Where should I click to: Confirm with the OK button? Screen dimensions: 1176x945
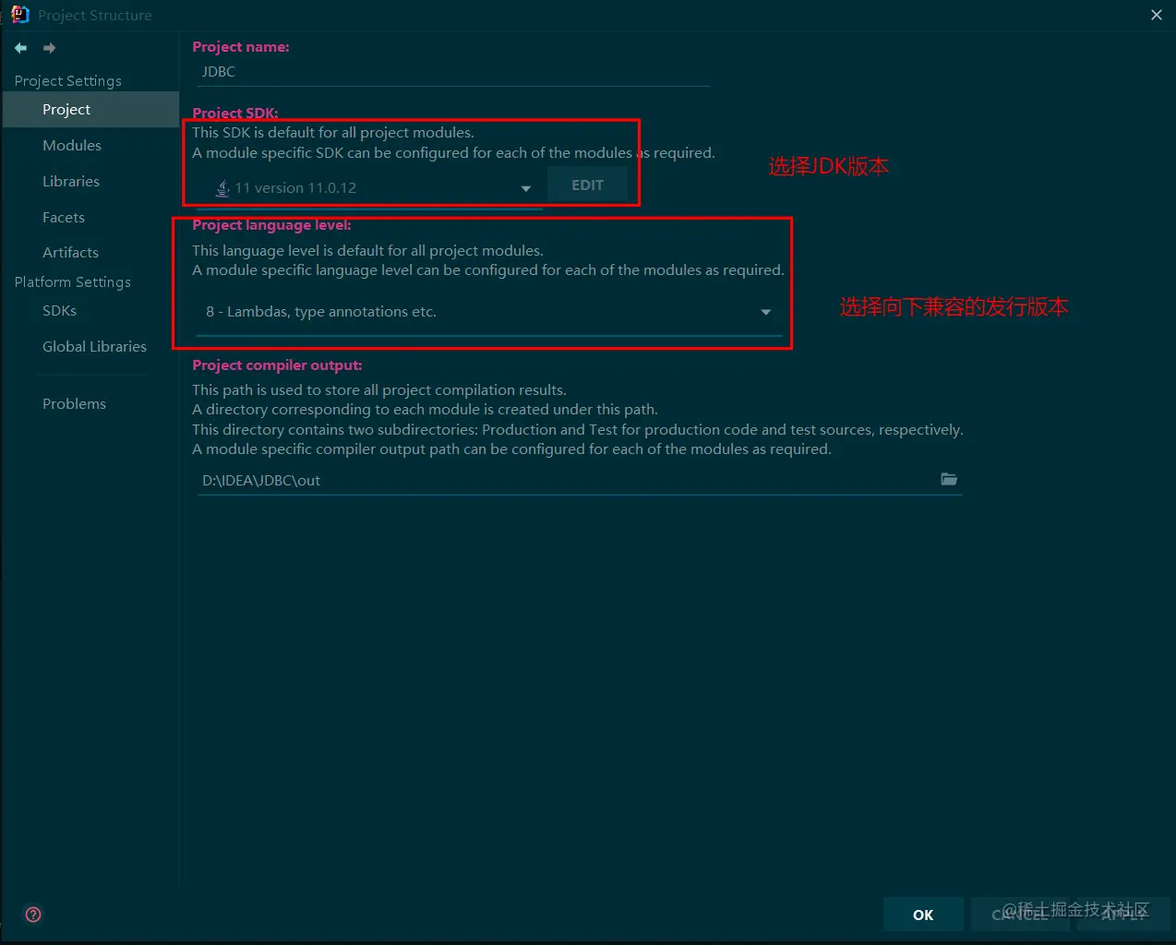pos(923,915)
